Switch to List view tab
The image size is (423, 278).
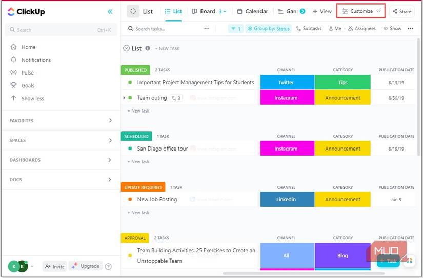173,11
